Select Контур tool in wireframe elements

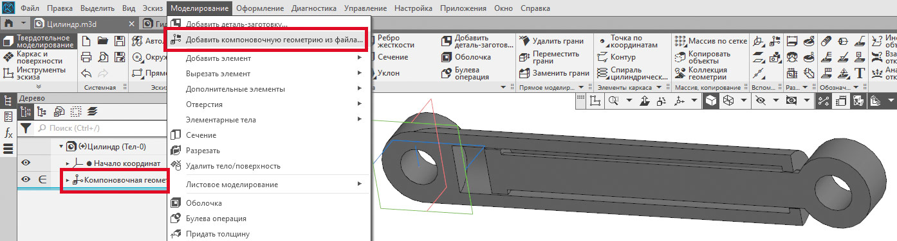click(616, 57)
